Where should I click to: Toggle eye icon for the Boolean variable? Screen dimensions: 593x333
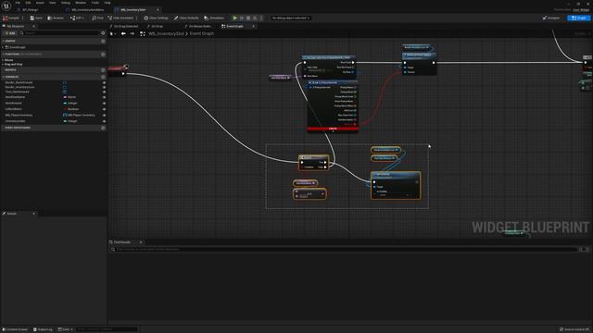point(104,109)
